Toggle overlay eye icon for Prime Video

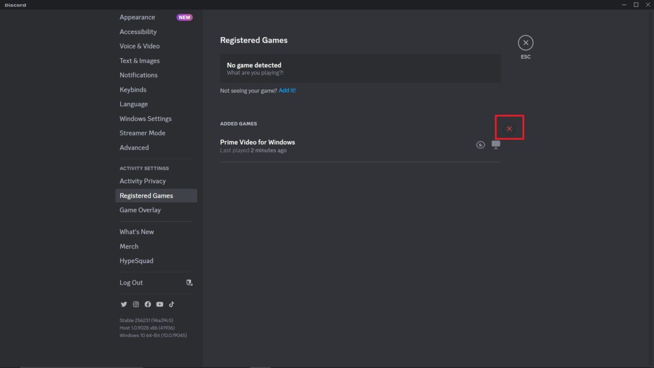[x=480, y=145]
